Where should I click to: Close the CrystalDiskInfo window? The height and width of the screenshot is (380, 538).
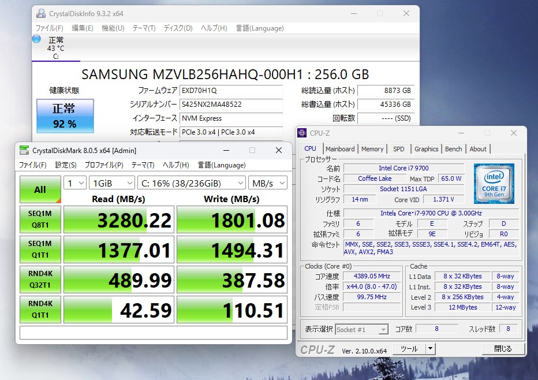coord(406,13)
